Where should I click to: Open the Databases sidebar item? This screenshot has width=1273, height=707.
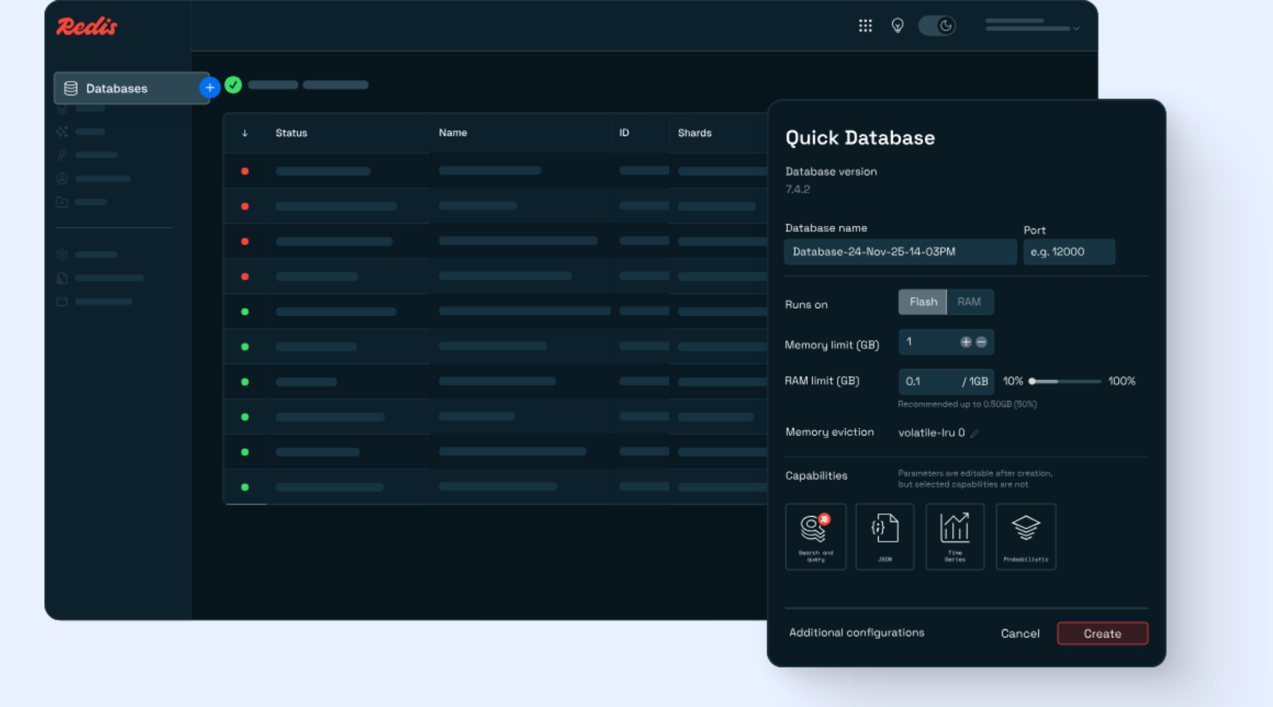click(x=131, y=88)
